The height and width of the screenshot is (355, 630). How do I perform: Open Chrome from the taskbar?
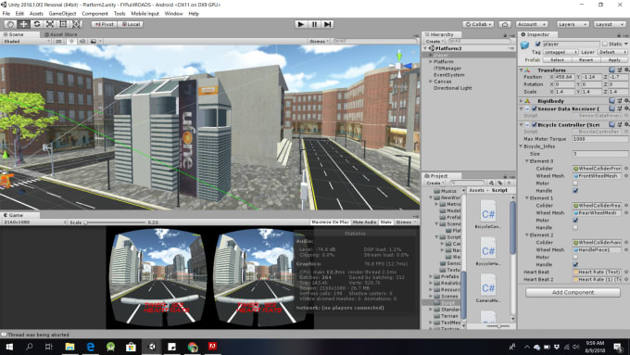pyautogui.click(x=193, y=347)
